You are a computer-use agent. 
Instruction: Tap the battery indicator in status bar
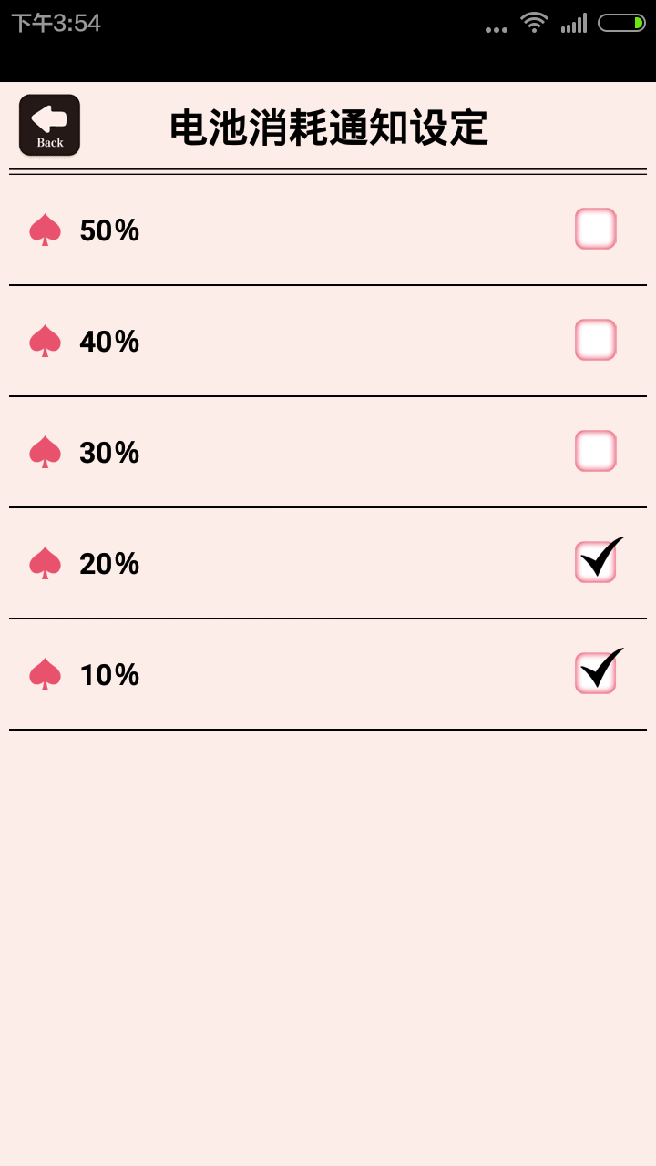(621, 24)
